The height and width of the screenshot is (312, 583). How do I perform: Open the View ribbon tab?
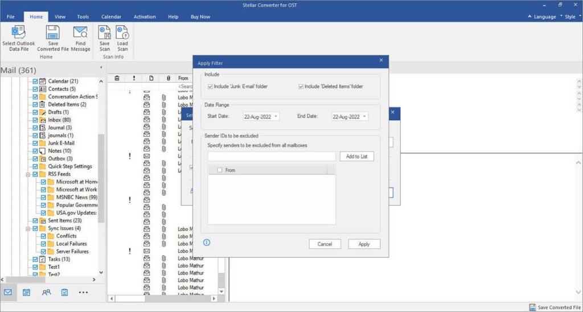click(x=60, y=17)
